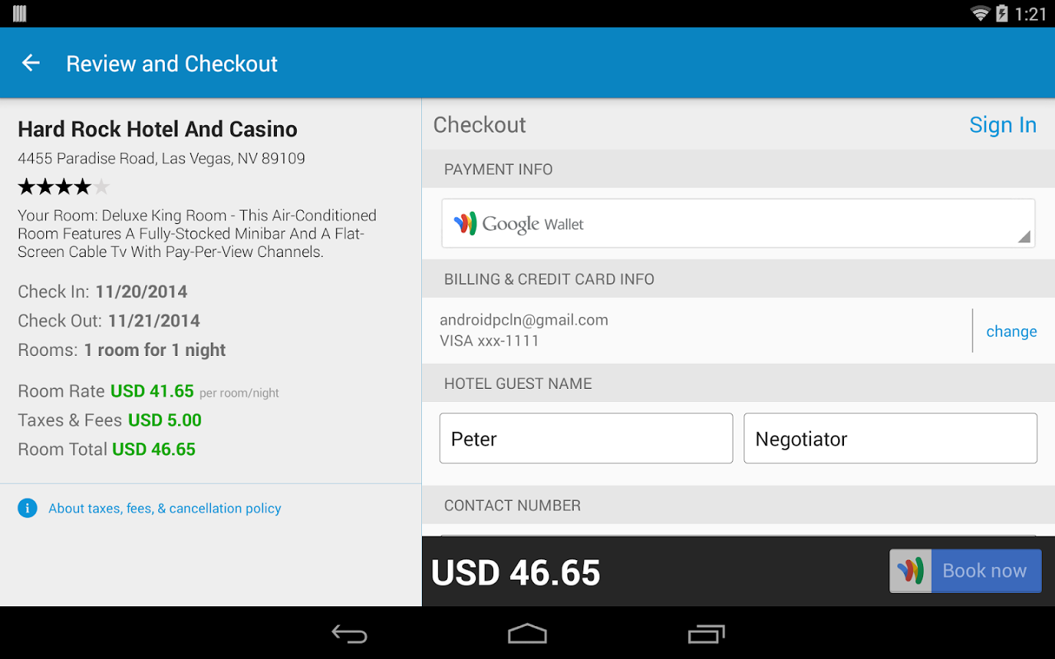Click the hotel star rating
The width and height of the screenshot is (1055, 659).
[64, 187]
